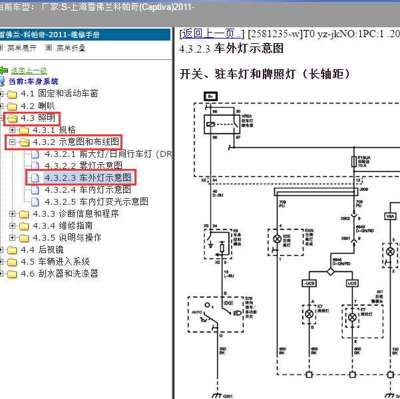The height and width of the screenshot is (399, 400).
Task: Open 4.3.2.1 前大灯/日间行车灯 page
Action: [108, 154]
